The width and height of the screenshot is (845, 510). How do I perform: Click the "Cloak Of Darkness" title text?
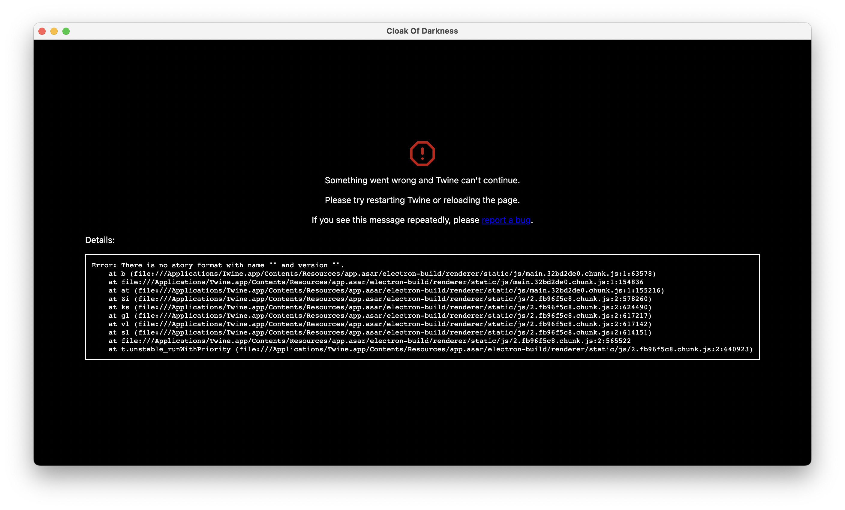pos(422,31)
